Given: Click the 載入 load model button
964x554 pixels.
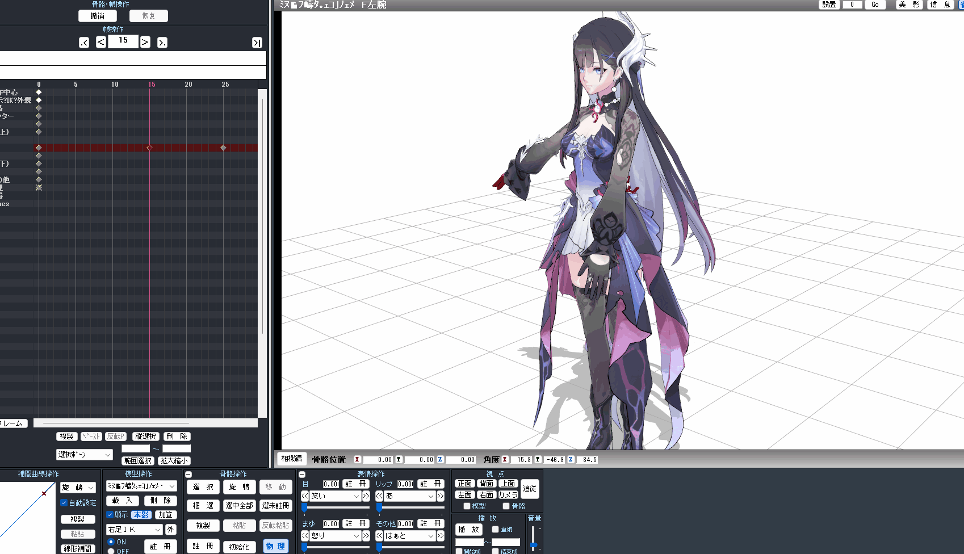Looking at the screenshot, I should (x=123, y=501).
